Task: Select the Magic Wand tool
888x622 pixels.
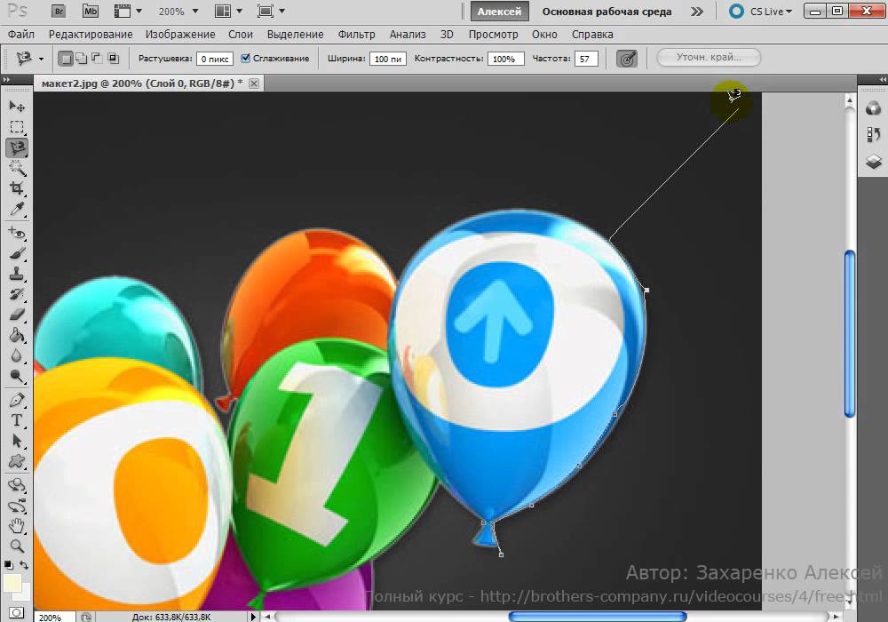Action: (x=17, y=168)
